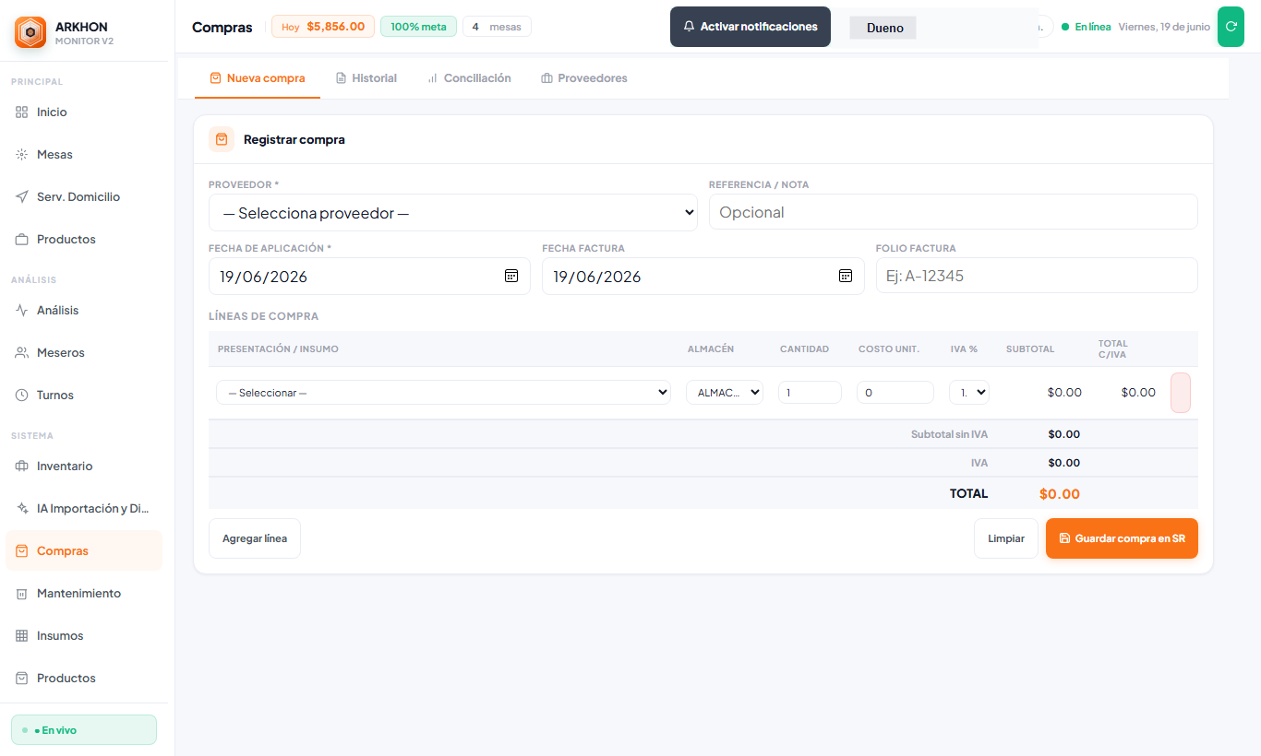Switch to the Historial tab
Image resolution: width=1261 pixels, height=756 pixels.
tap(366, 78)
